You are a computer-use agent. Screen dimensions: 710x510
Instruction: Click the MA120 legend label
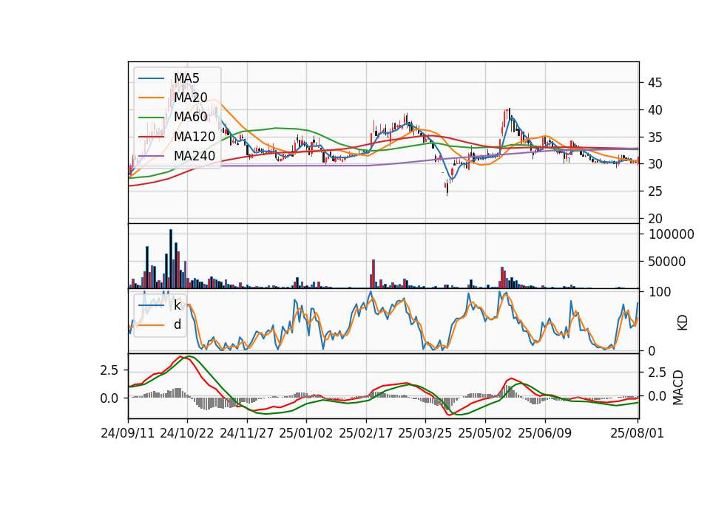coord(195,136)
